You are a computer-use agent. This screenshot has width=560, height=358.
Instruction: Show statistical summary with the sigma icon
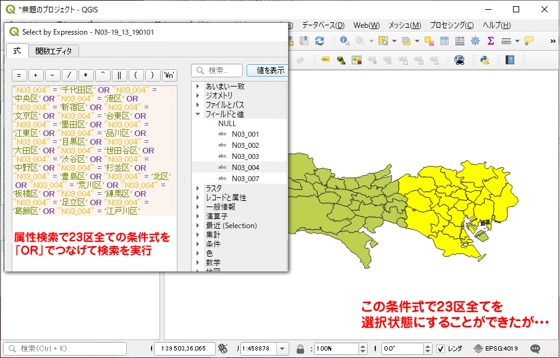click(x=491, y=40)
